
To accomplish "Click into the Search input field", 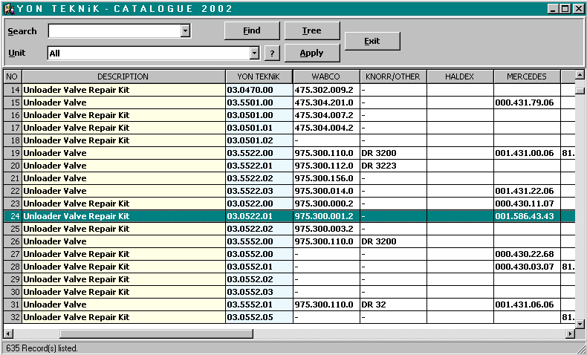I will pyautogui.click(x=114, y=31).
